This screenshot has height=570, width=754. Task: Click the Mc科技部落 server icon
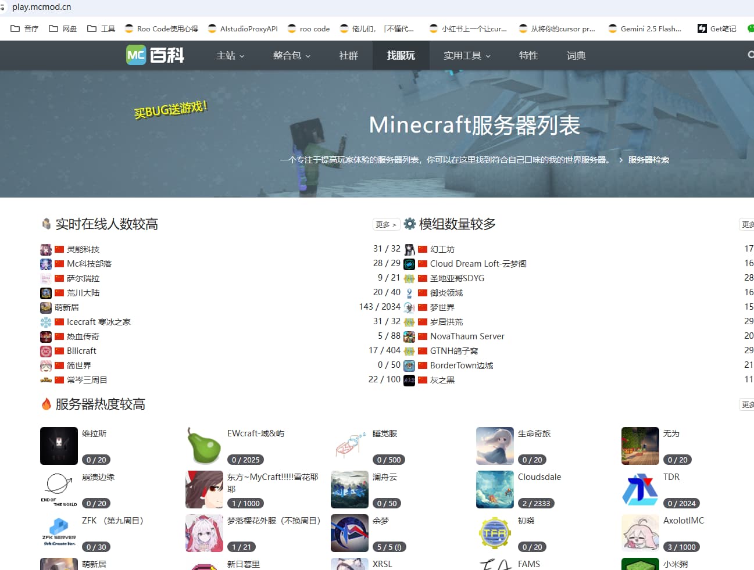[x=46, y=264]
